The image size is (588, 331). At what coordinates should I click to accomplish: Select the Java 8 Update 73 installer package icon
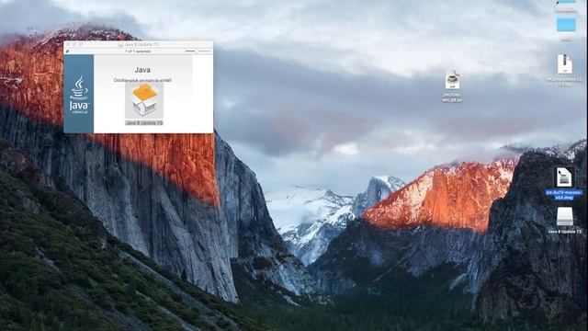point(144,100)
